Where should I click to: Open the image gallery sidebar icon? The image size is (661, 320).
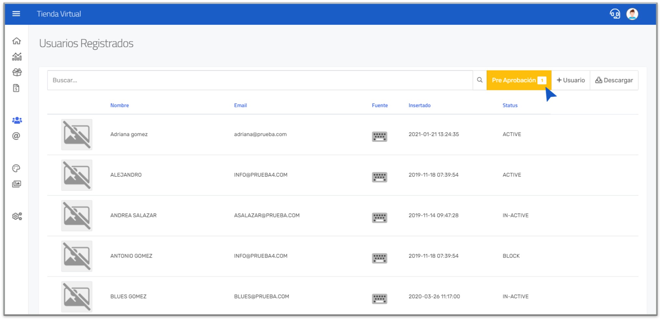point(17,184)
